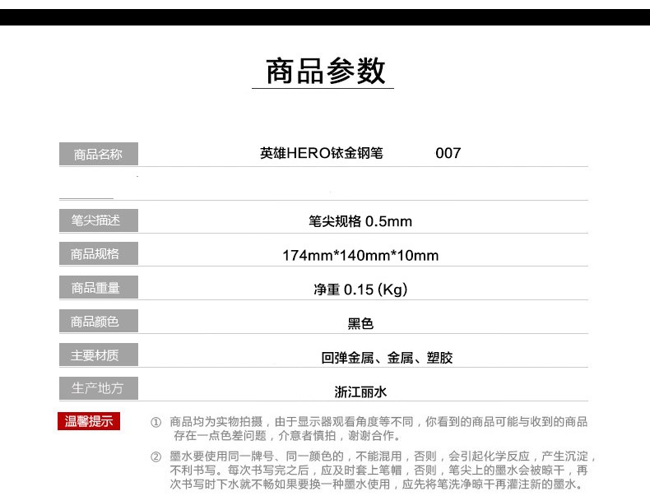Viewport: 650px width, 496px height.
Task: Click the 回弹金属、金属、塑胶 material text
Action: point(387,357)
